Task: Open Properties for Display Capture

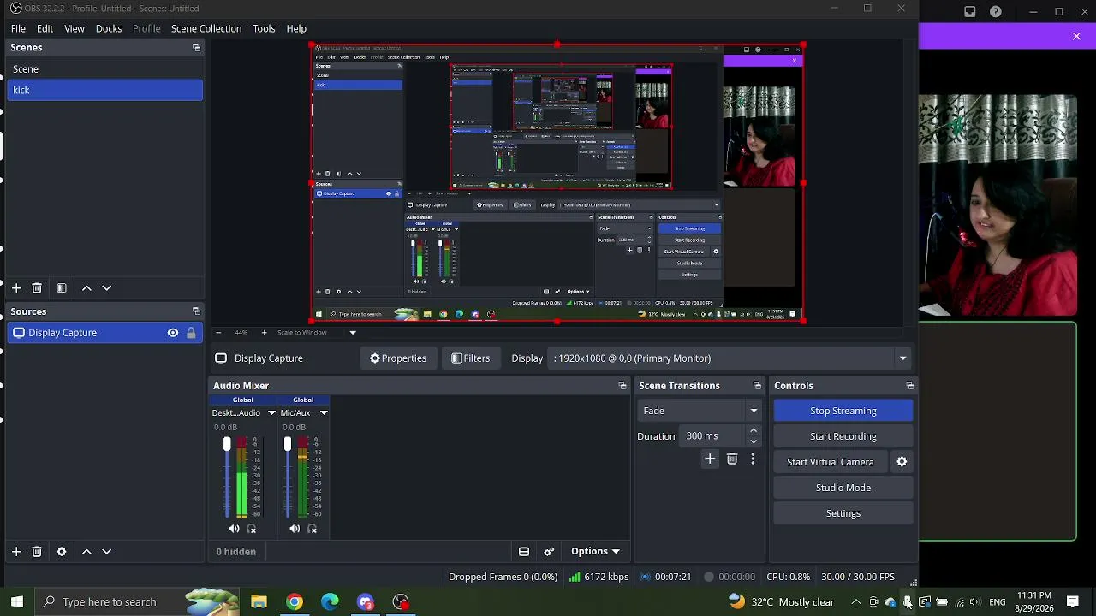Action: [398, 358]
